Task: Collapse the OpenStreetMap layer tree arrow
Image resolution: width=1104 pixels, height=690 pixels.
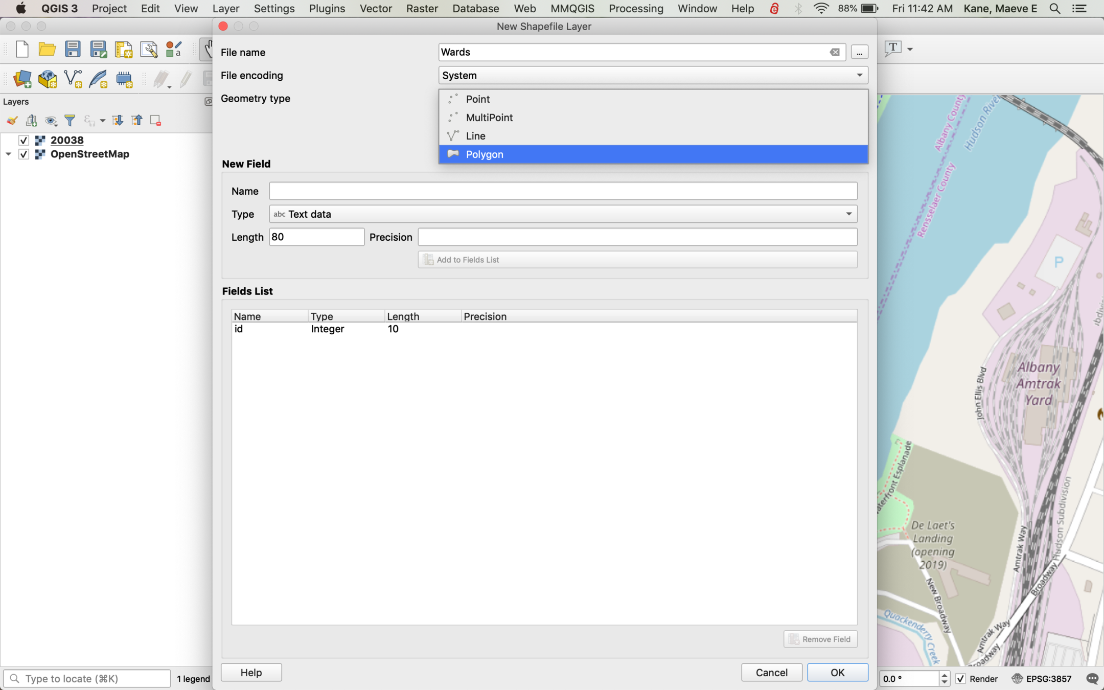Action: coord(8,154)
